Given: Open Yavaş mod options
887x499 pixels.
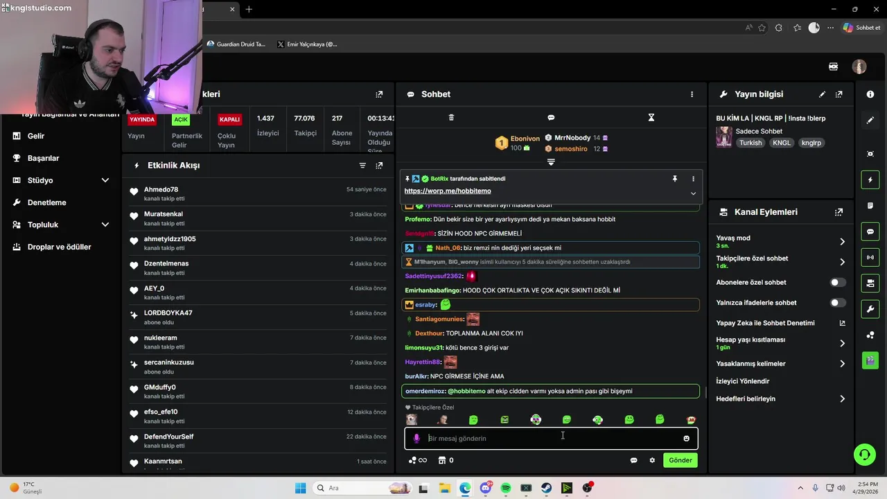Looking at the screenshot, I should pos(781,241).
